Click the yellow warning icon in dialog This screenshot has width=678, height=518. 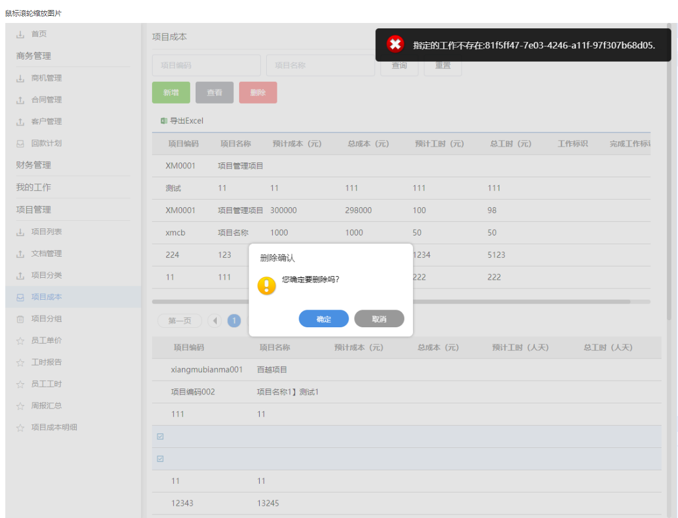[x=267, y=285]
